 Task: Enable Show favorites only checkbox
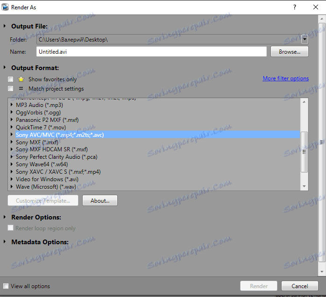coord(10,79)
